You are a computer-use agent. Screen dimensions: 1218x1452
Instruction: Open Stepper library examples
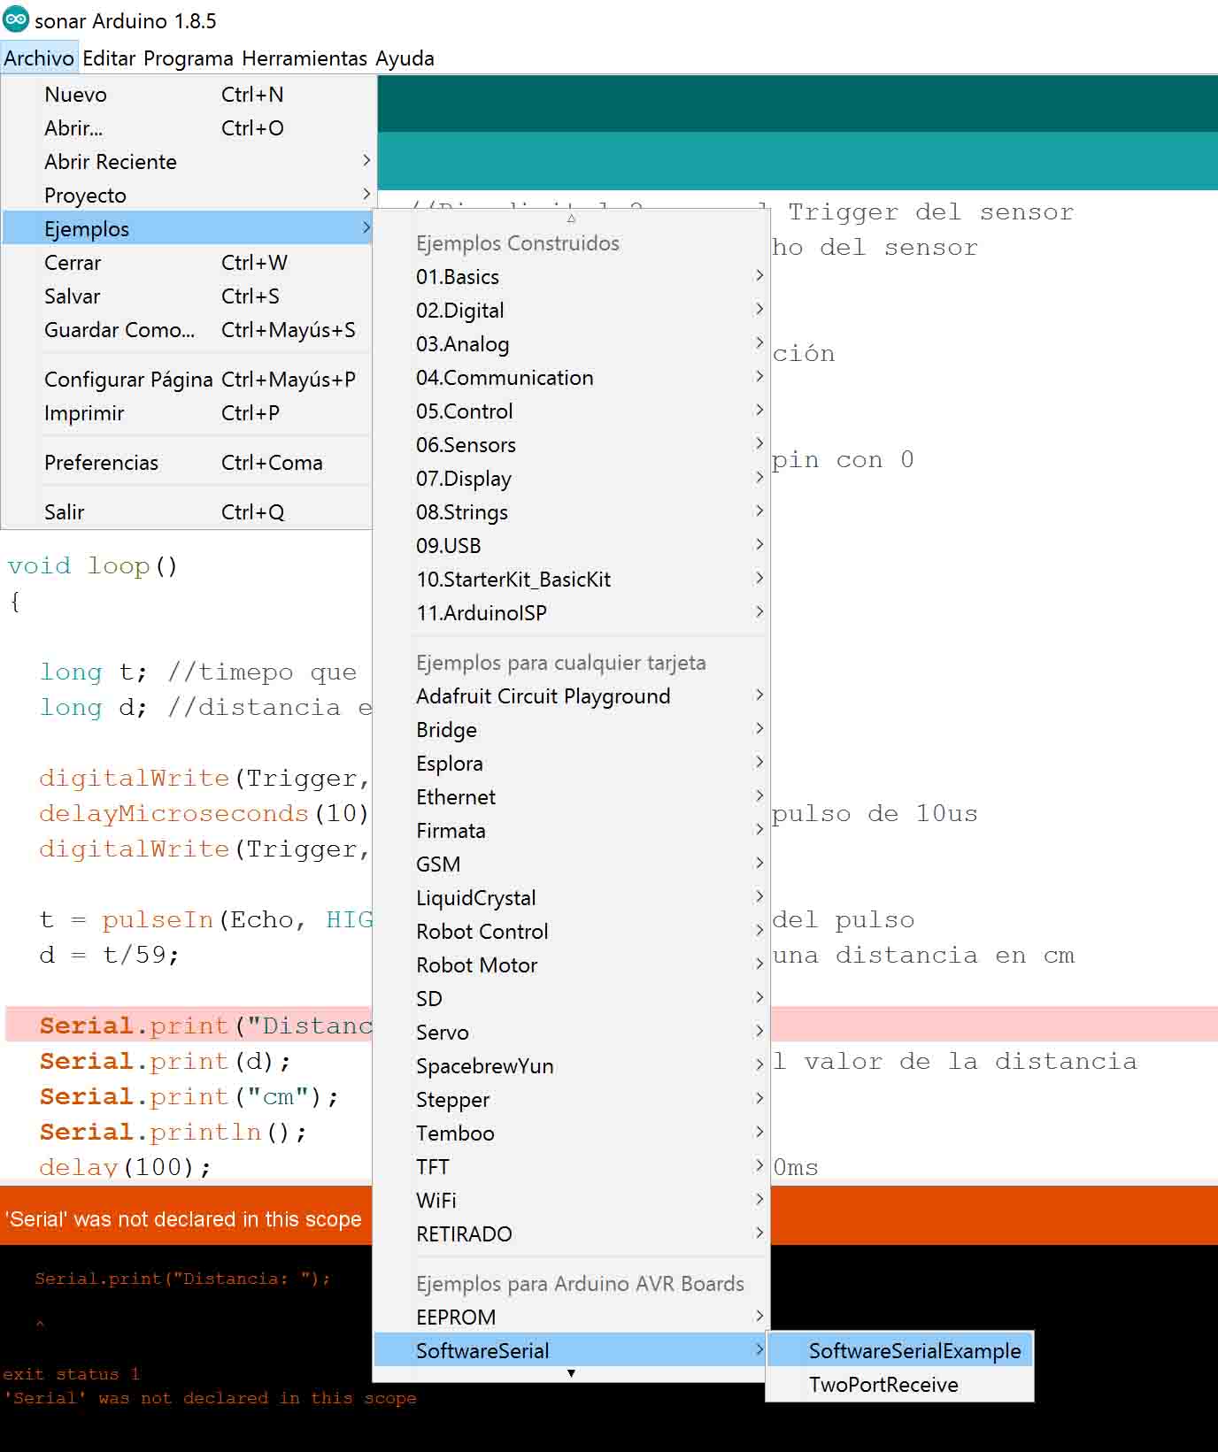[x=571, y=1100]
